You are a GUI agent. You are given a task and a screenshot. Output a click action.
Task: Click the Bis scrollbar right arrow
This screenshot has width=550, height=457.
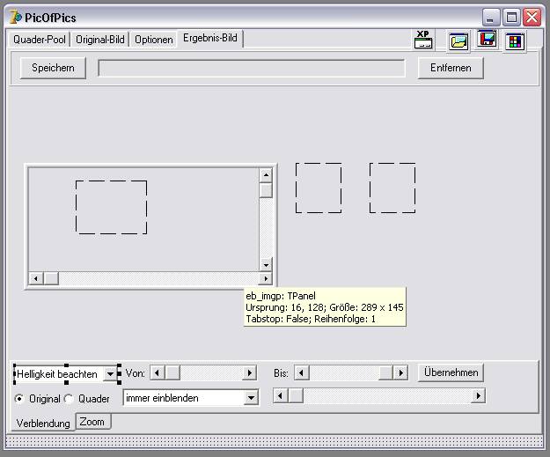(400, 372)
